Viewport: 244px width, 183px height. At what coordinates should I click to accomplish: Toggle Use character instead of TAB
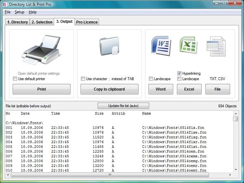[83, 79]
